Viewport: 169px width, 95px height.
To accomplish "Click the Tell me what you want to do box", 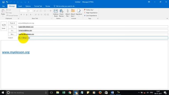I will pos(64,6).
